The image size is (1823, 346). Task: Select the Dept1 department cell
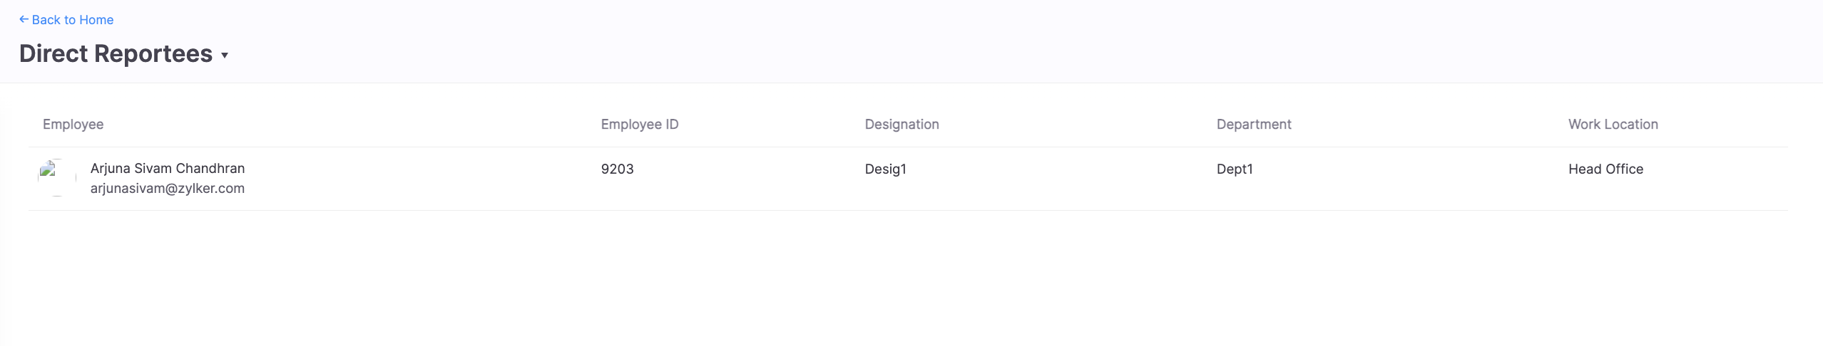tap(1235, 169)
